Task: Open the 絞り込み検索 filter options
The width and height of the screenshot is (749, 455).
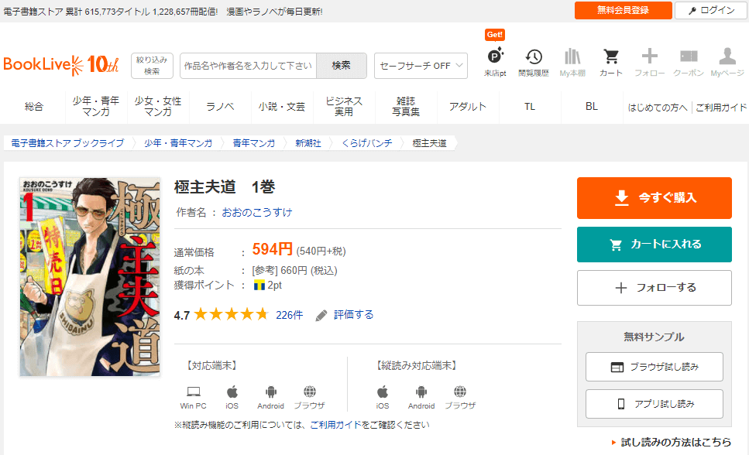Action: click(x=152, y=66)
